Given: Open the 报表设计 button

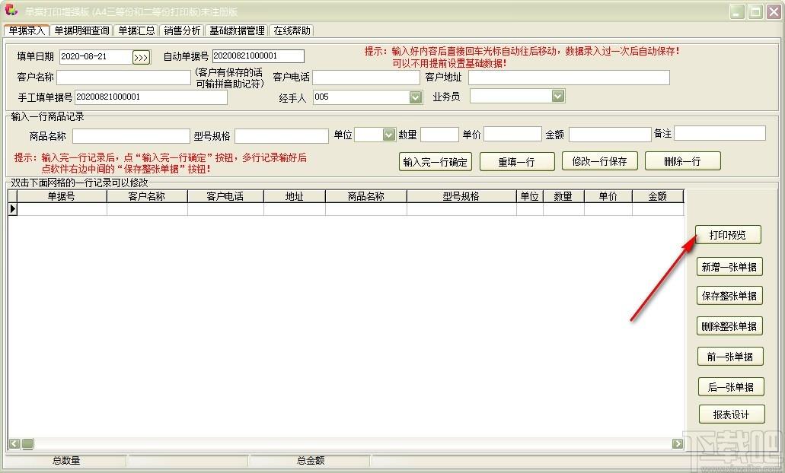Looking at the screenshot, I should pos(732,414).
